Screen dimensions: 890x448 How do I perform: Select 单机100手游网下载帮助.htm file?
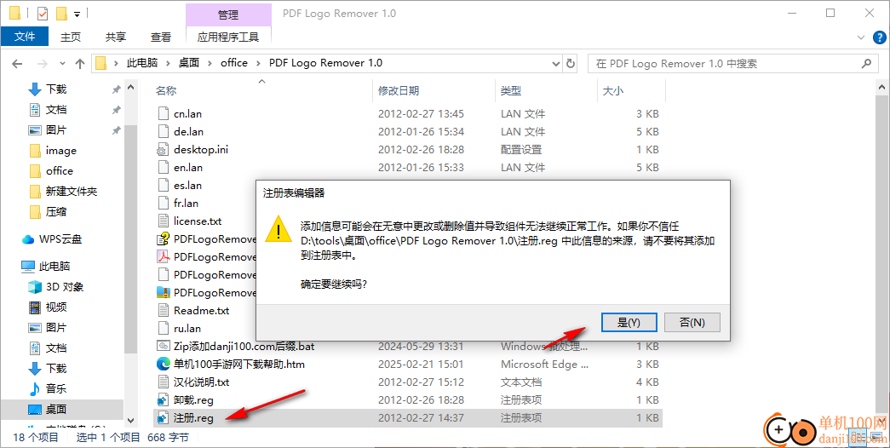click(x=239, y=365)
